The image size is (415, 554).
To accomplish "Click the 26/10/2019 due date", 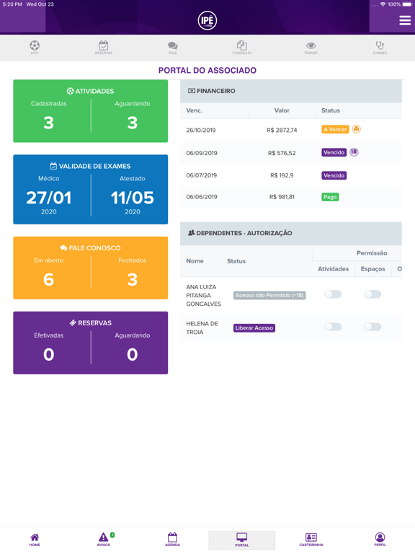I will [201, 130].
